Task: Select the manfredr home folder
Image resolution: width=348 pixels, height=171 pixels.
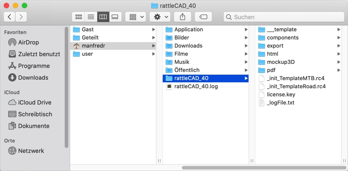Action: click(x=113, y=46)
